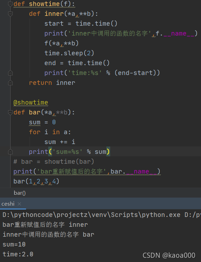Click the @showtime decorator
The width and height of the screenshot is (201, 262).
click(x=31, y=102)
